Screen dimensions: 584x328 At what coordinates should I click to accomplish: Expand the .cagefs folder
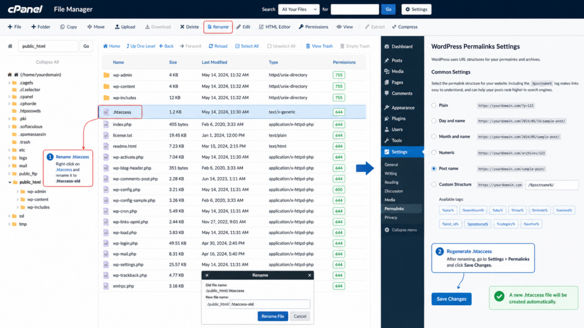(x=9, y=83)
